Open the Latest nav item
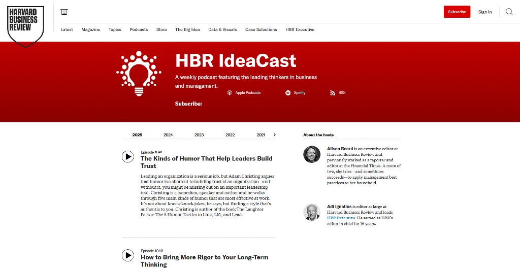This screenshot has width=520, height=270. [67, 29]
